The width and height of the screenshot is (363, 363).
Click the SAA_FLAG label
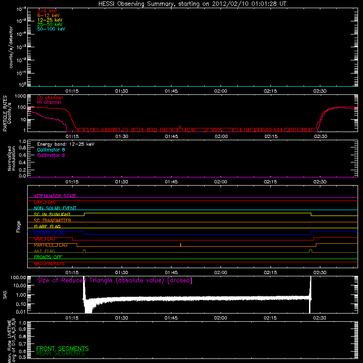[44, 239]
